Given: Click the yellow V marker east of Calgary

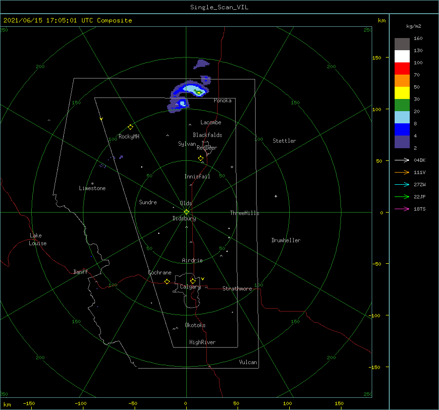Looking at the screenshot, I should point(203,279).
